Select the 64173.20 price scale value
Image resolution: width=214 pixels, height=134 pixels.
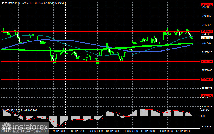coord(207,25)
